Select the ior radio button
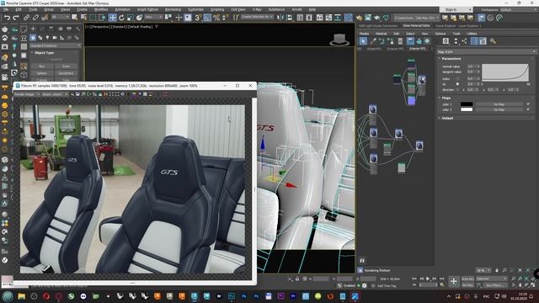 [x=457, y=84]
